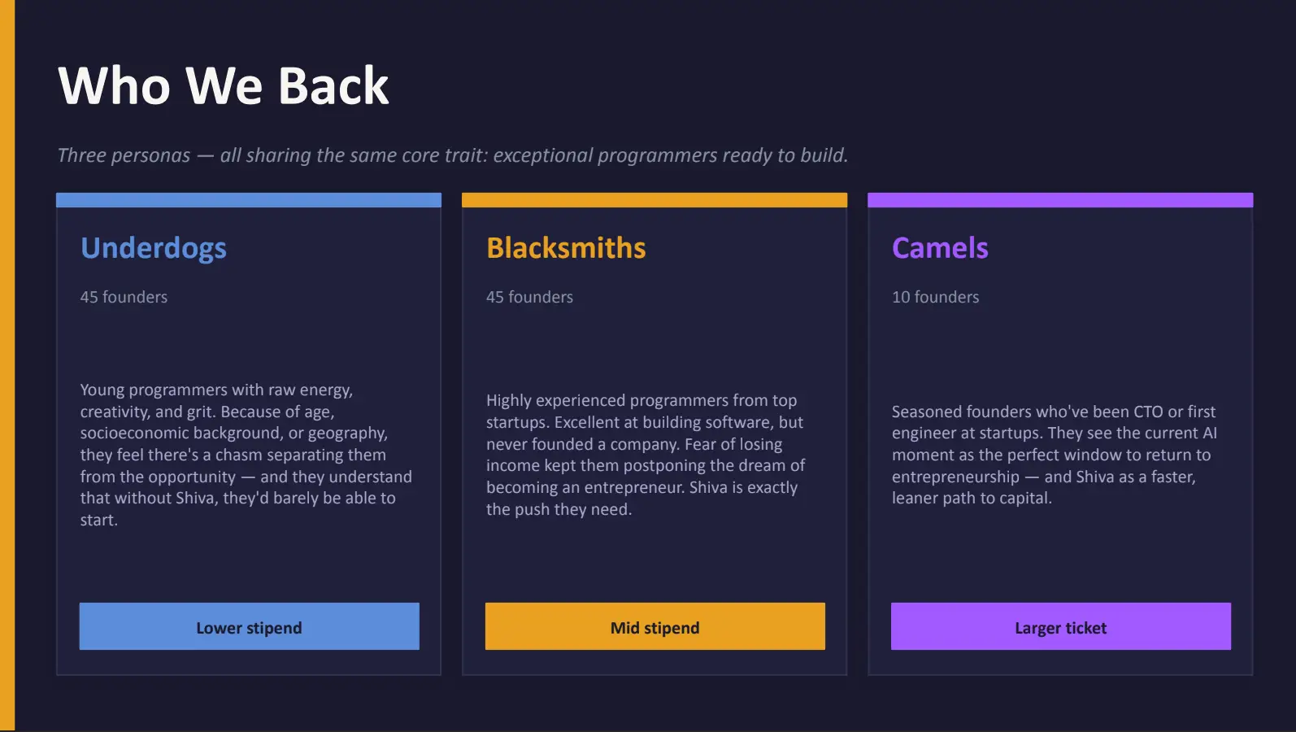Screen dimensions: 1296x732
Task: Click the purple bar atop Camels card
Action: [x=1060, y=200]
